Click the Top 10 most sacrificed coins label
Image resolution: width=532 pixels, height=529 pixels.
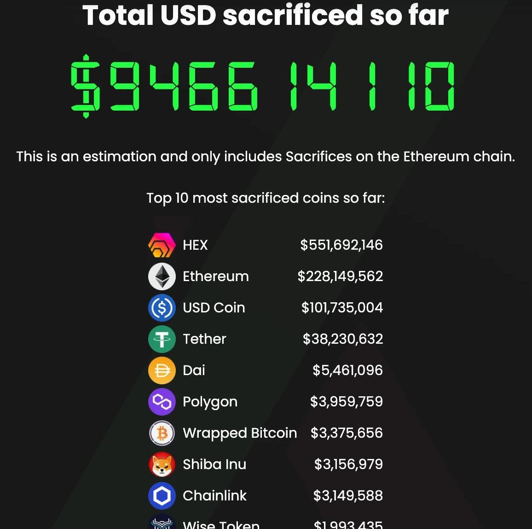pyautogui.click(x=266, y=198)
